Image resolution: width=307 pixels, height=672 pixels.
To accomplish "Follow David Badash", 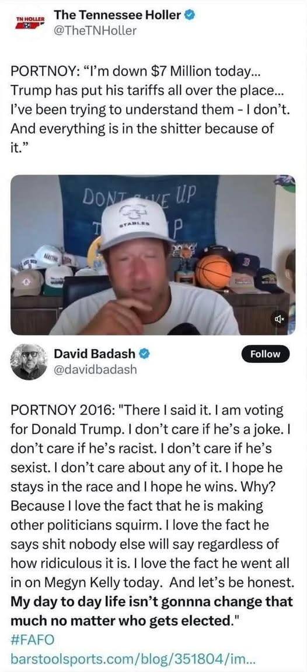I will 265,354.
